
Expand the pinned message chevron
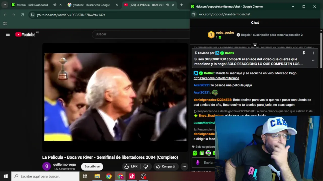313,61
